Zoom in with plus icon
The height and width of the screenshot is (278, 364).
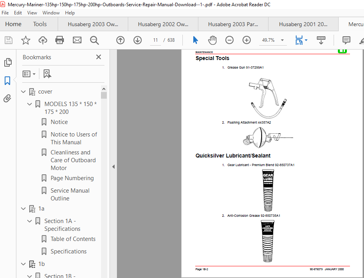[x=247, y=40]
